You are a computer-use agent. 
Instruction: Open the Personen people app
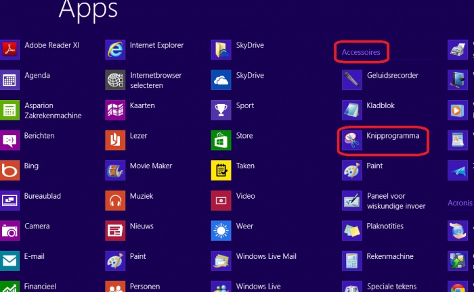click(133, 287)
